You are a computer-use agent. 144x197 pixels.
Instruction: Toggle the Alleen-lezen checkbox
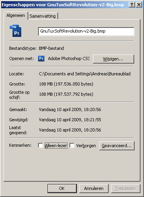click(40, 146)
